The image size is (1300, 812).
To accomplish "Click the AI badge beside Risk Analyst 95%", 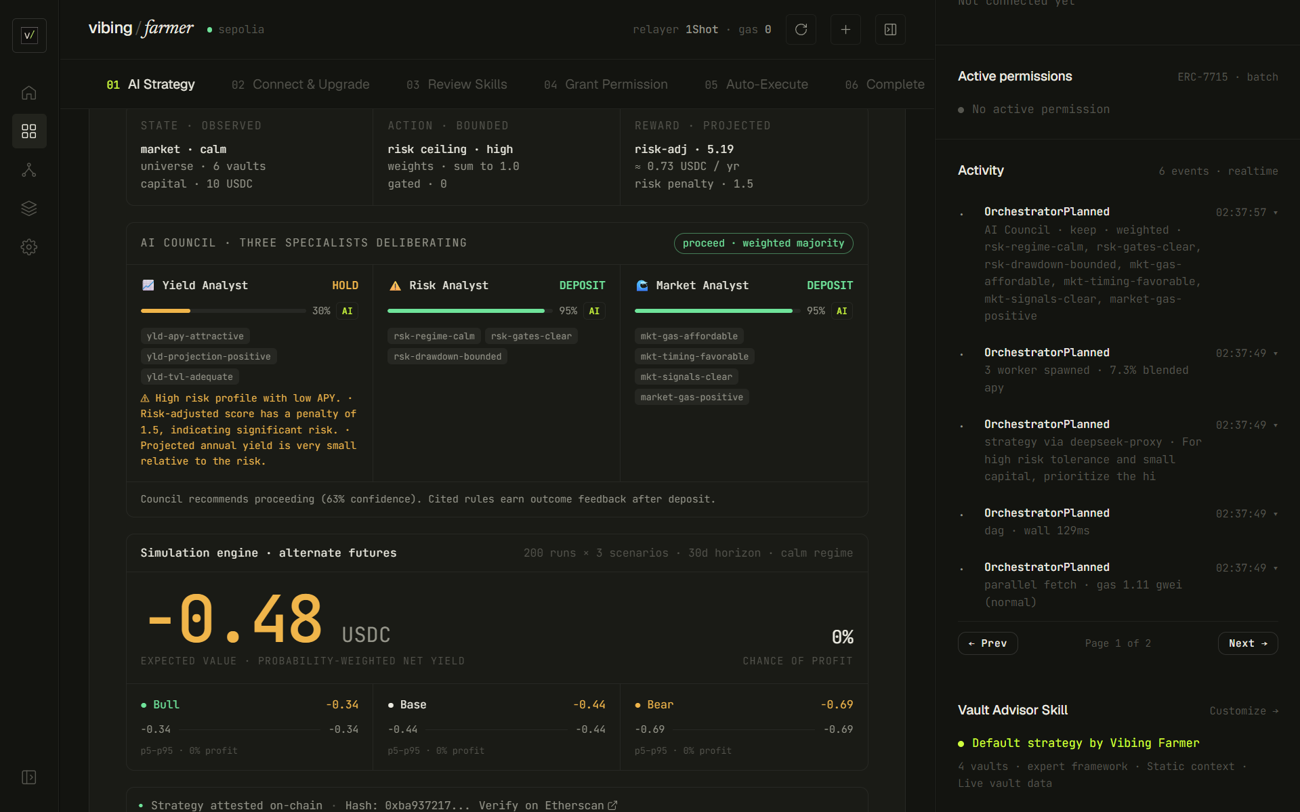I will 594,311.
